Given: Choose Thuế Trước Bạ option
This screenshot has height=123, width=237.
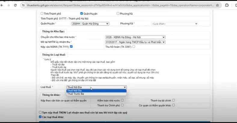Looking at the screenshot, I should (96, 94).
